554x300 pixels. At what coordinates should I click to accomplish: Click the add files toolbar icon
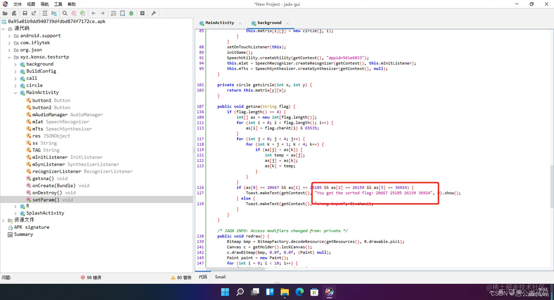click(x=14, y=13)
